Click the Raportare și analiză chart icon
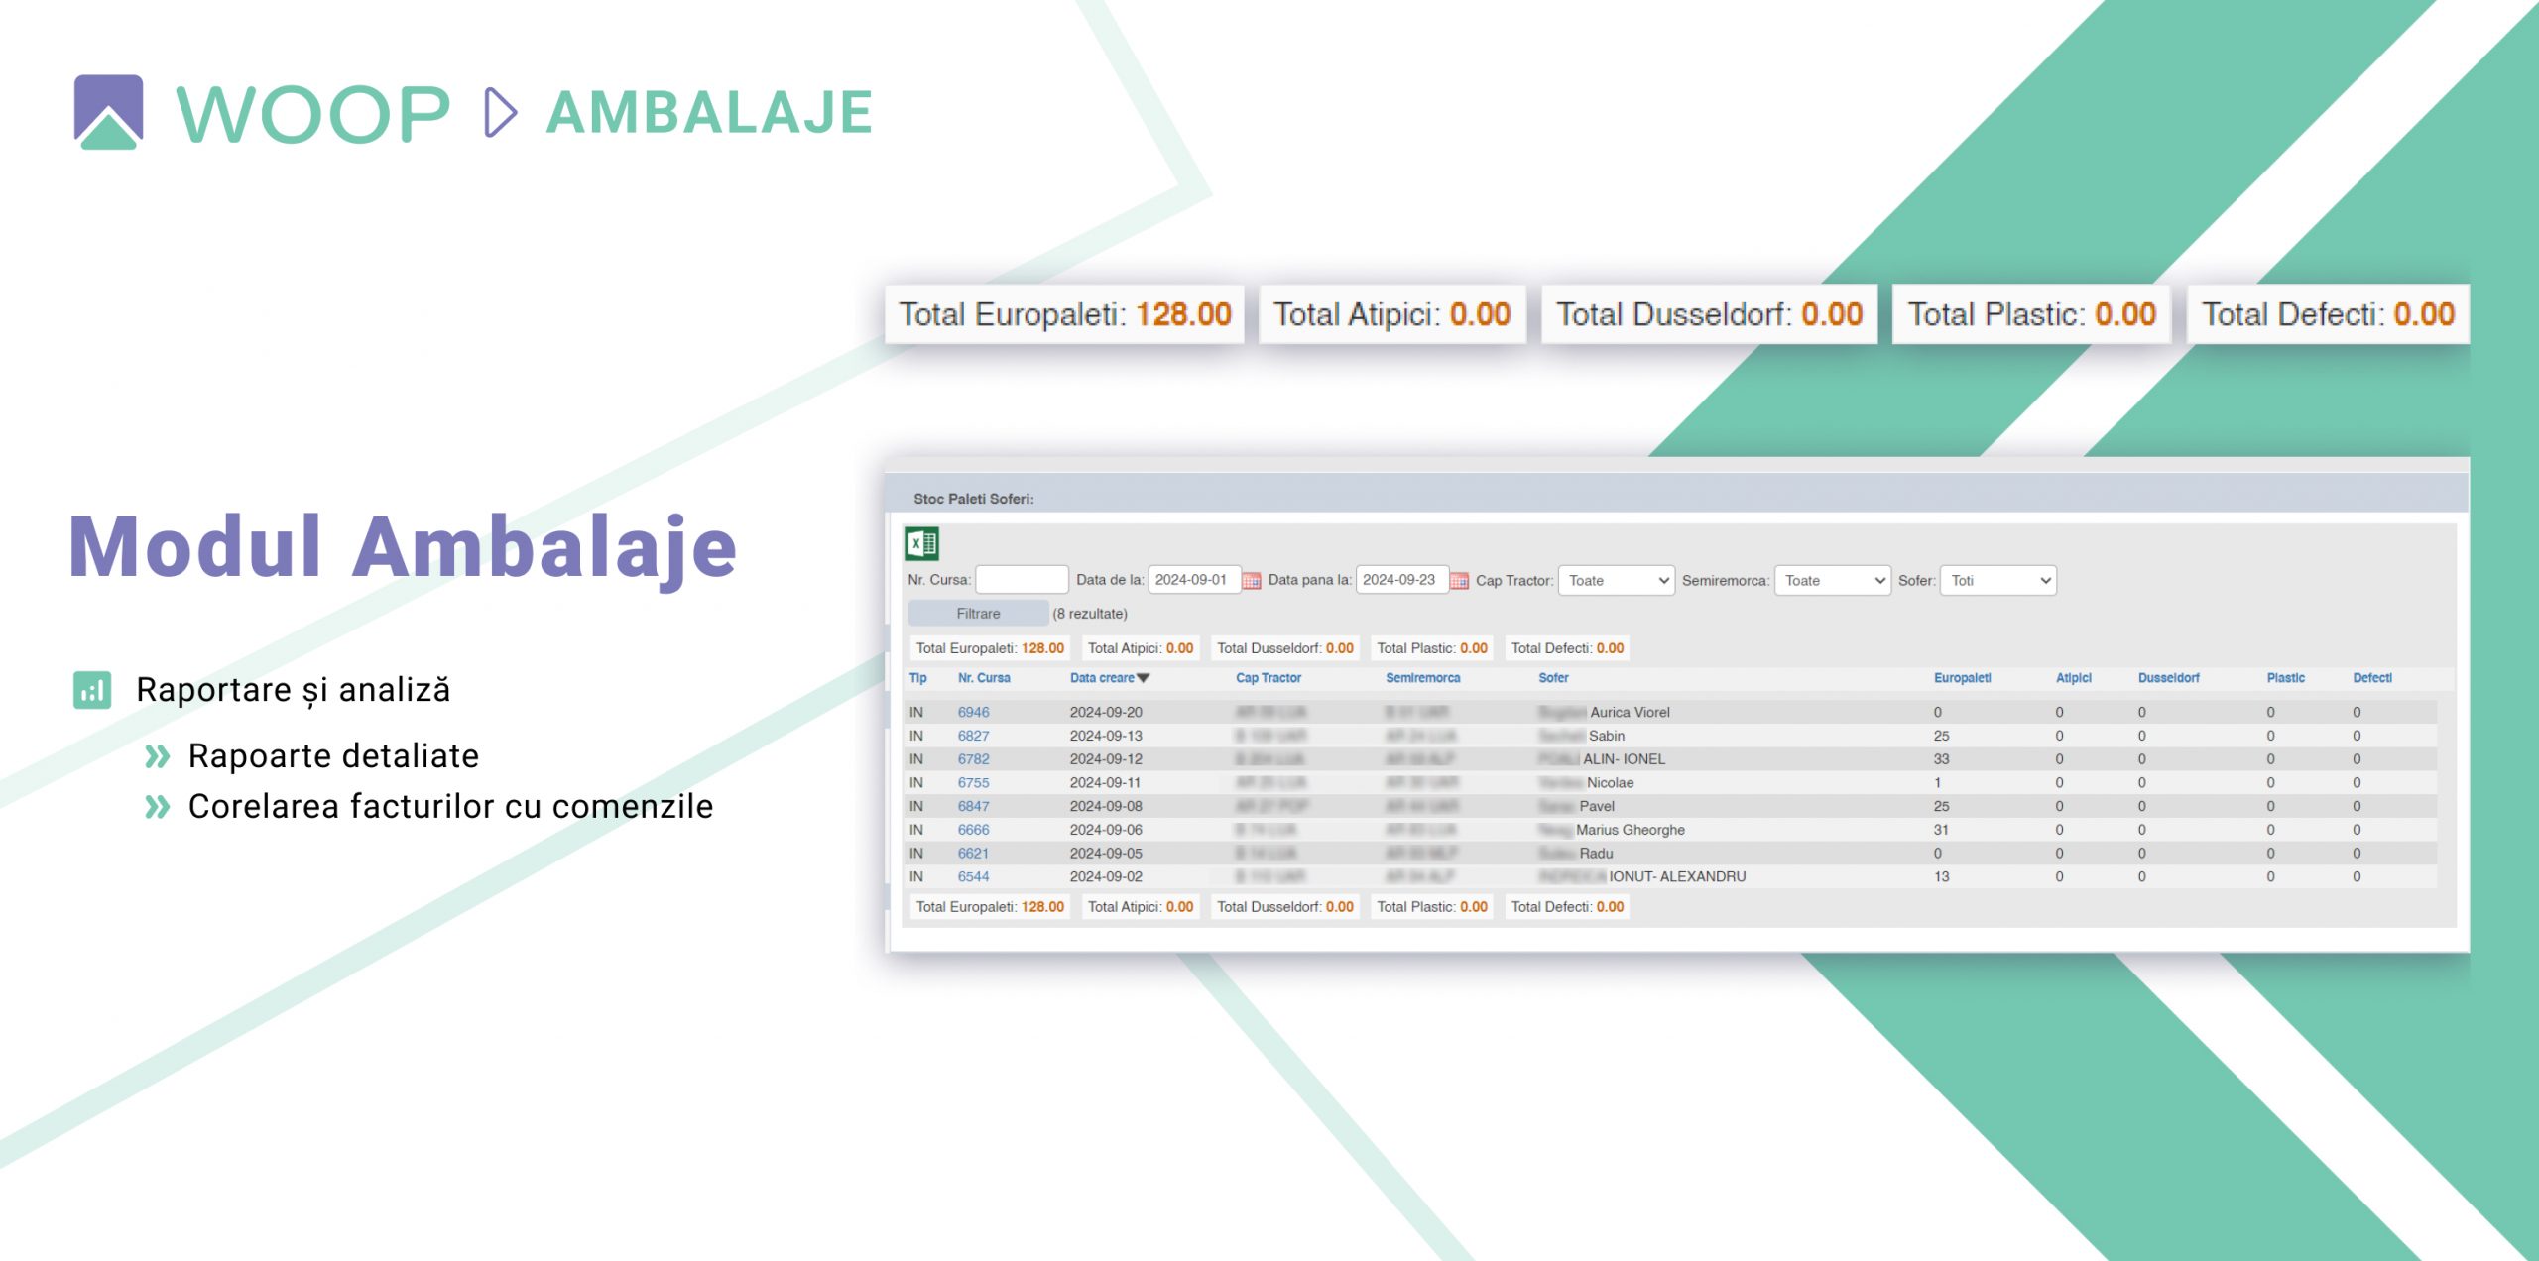Viewport: 2539px width, 1261px height. (x=92, y=690)
